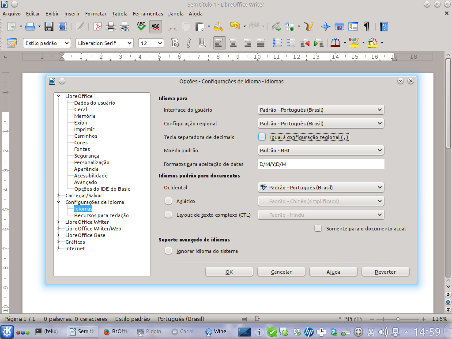Click the Insert Table icon
Viewport: 452px width, 339px height.
tap(290, 26)
